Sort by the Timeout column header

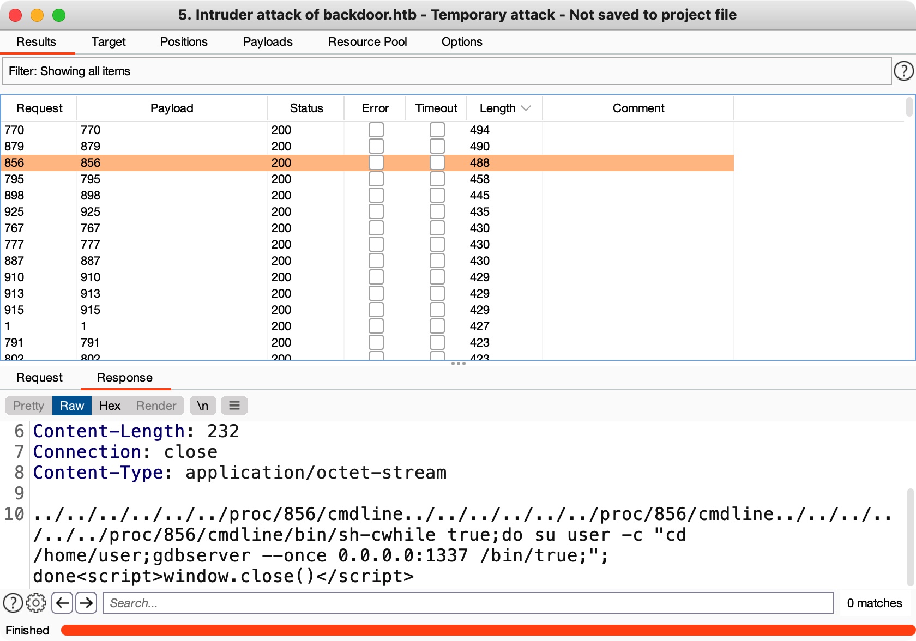436,108
